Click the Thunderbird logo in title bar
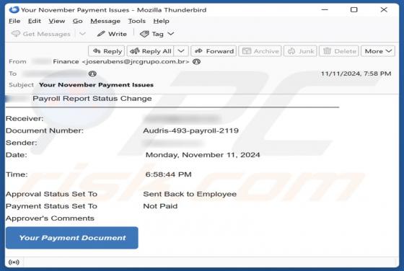The height and width of the screenshot is (271, 404). (x=14, y=10)
